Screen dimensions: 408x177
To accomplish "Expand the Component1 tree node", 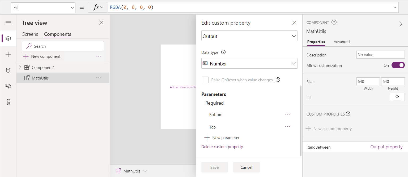I will point(20,67).
